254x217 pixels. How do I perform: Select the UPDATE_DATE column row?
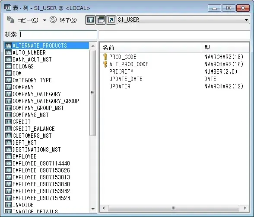tap(175, 79)
